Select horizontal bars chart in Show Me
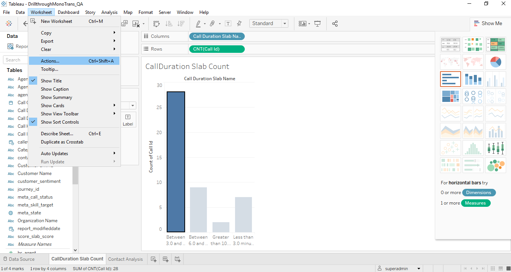The height and width of the screenshot is (272, 511). [x=451, y=79]
